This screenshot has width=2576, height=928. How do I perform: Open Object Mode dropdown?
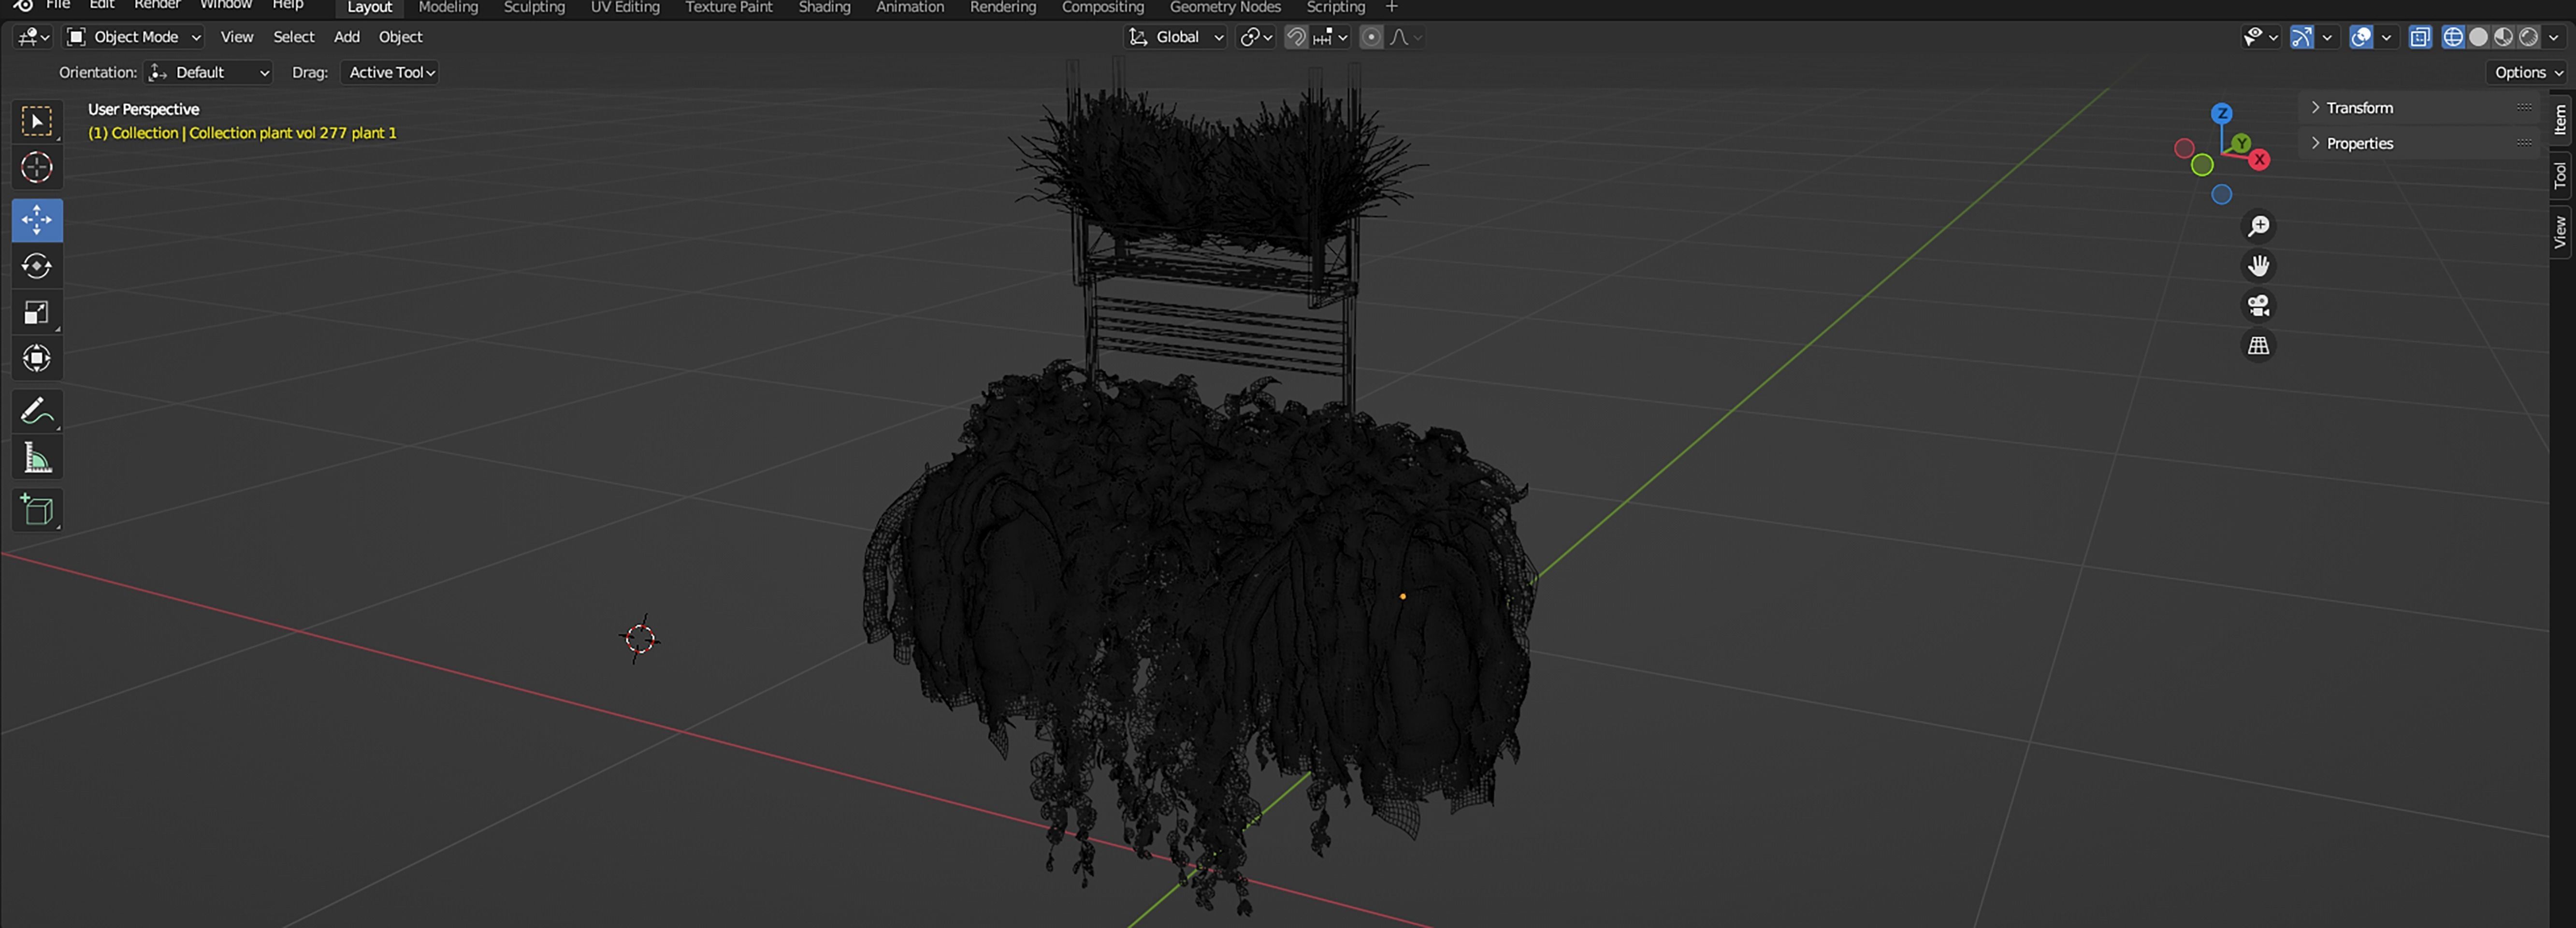[x=134, y=37]
